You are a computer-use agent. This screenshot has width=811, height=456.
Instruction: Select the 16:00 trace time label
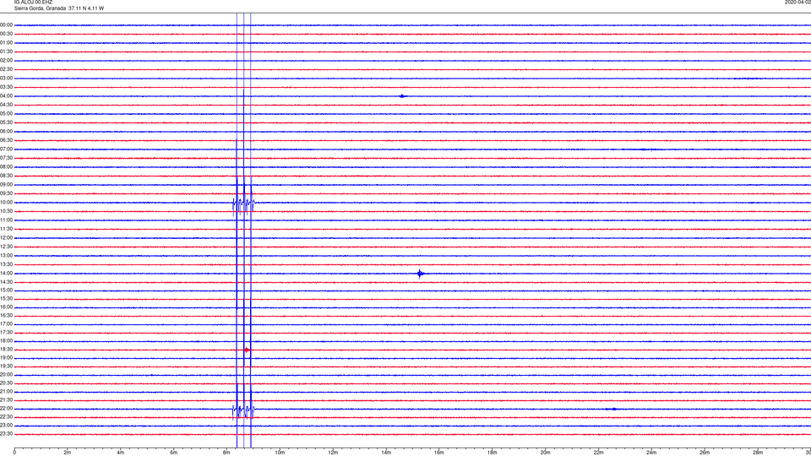(x=6, y=307)
